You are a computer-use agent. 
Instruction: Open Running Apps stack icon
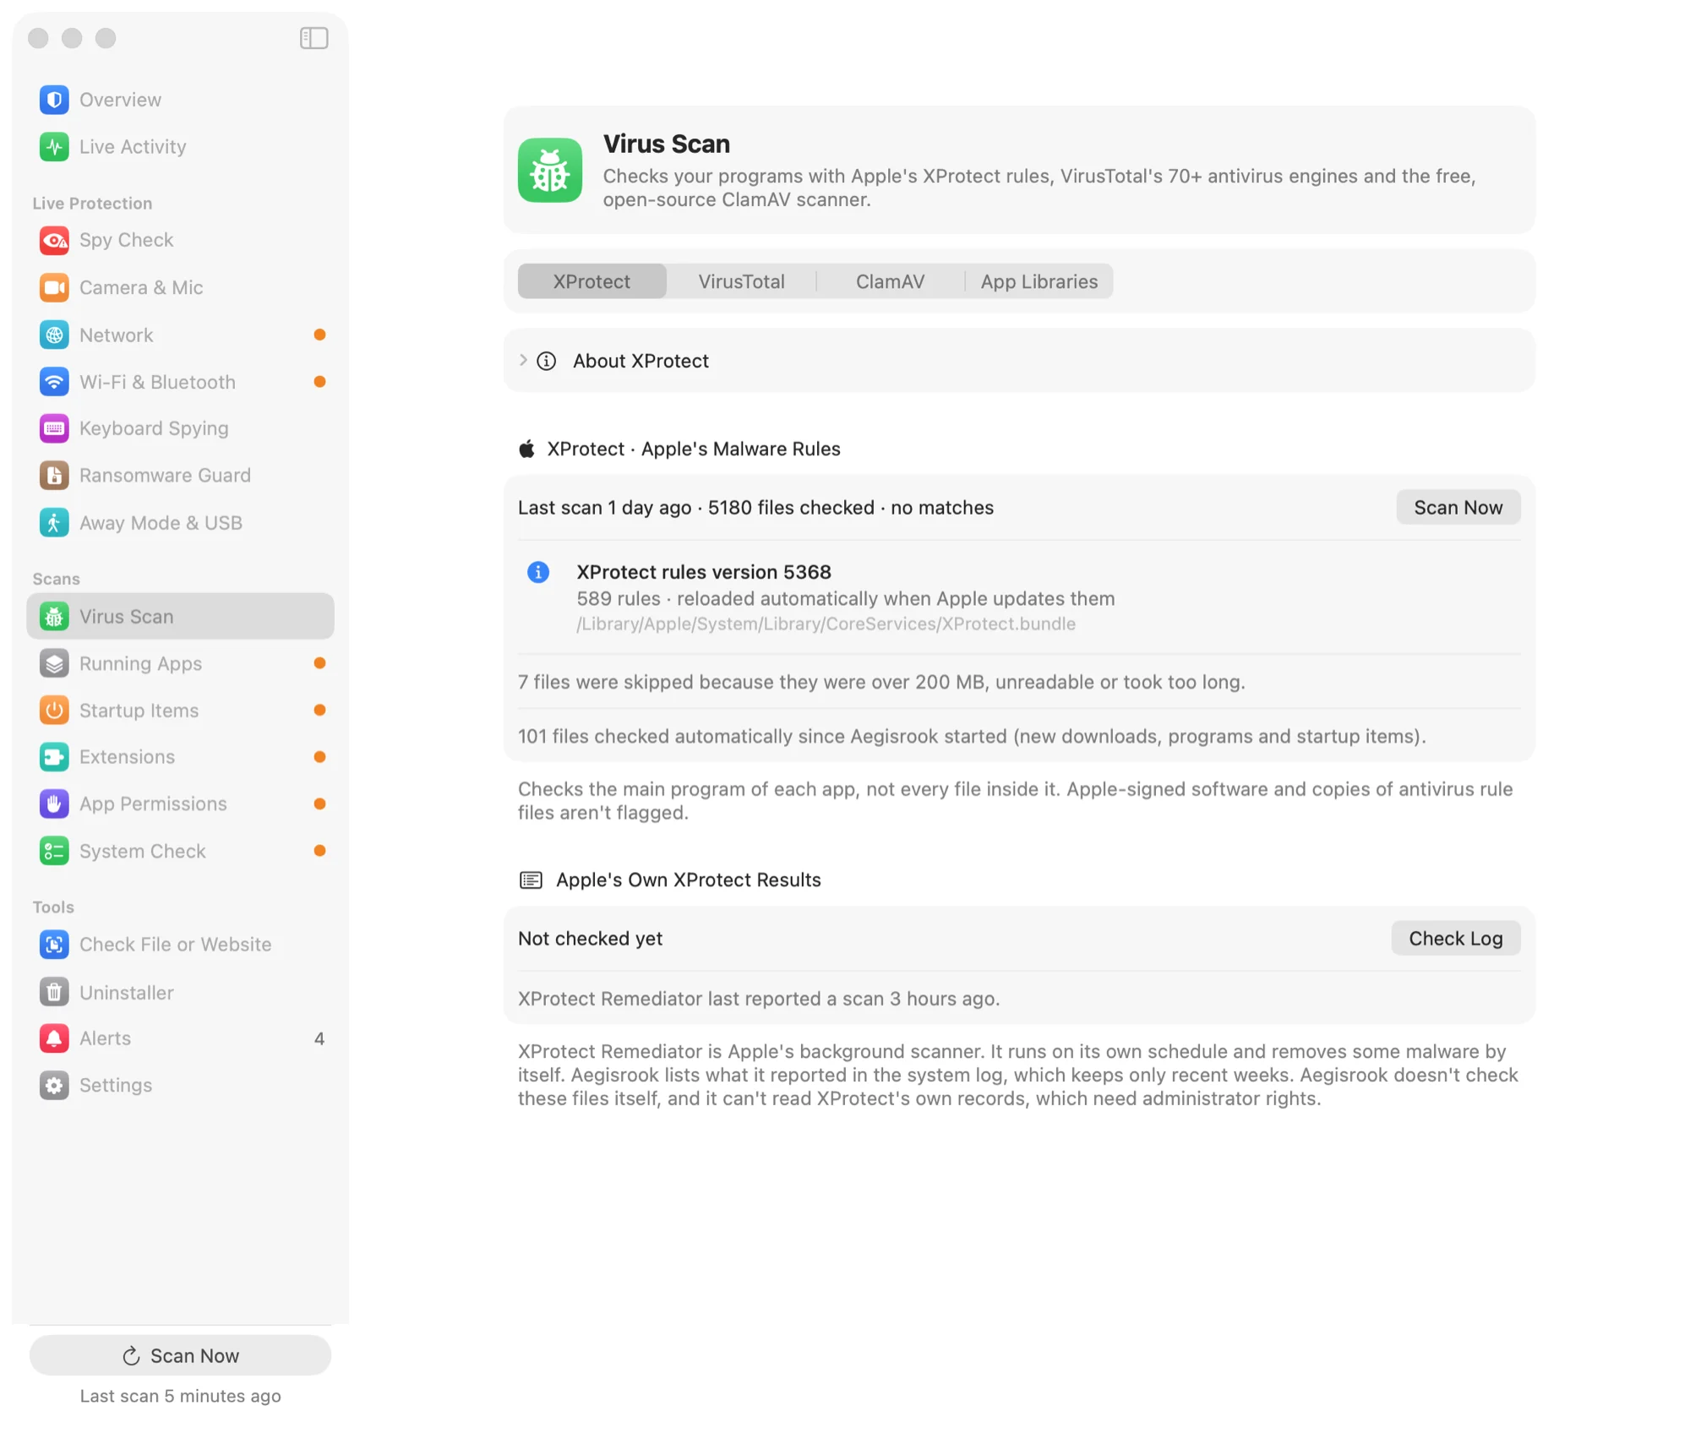pyautogui.click(x=54, y=664)
